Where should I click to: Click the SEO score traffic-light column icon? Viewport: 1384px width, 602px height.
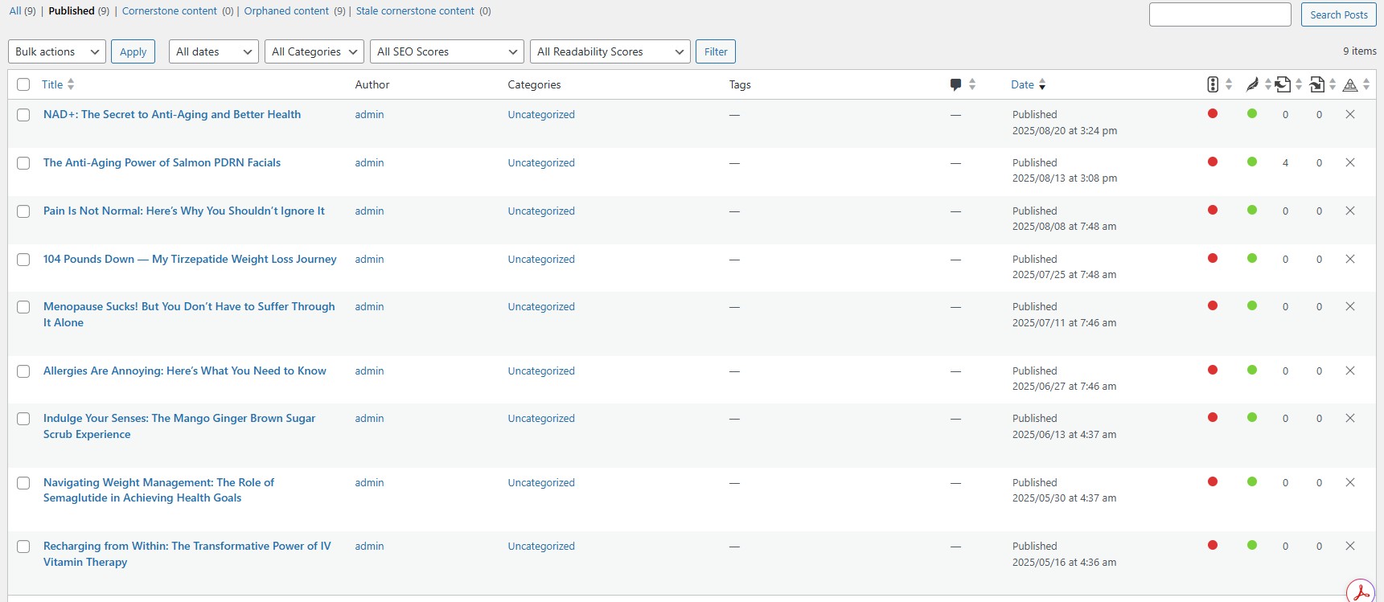click(x=1213, y=84)
